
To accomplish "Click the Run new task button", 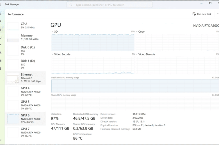I will pyautogui.click(x=202, y=14).
